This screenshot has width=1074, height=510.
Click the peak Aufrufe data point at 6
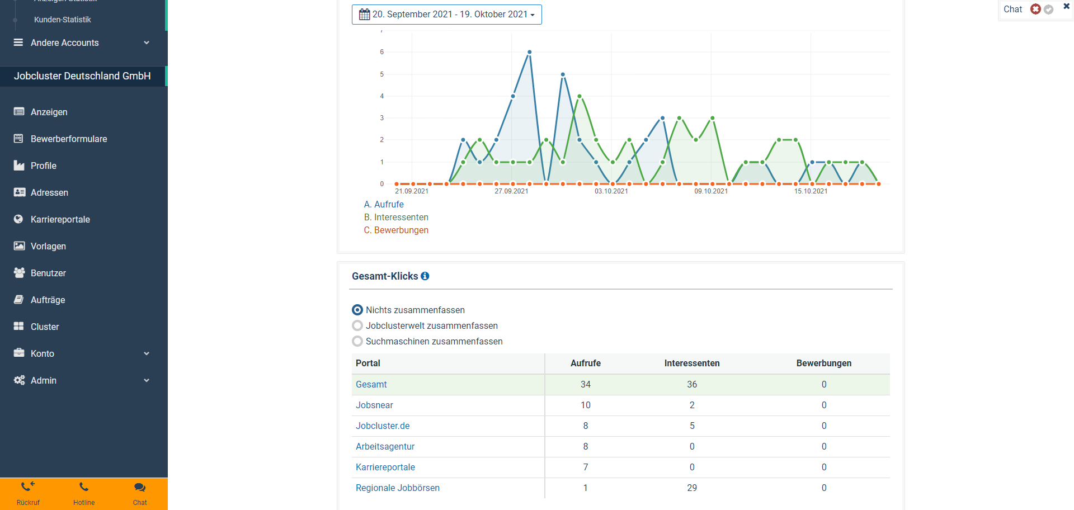[529, 52]
